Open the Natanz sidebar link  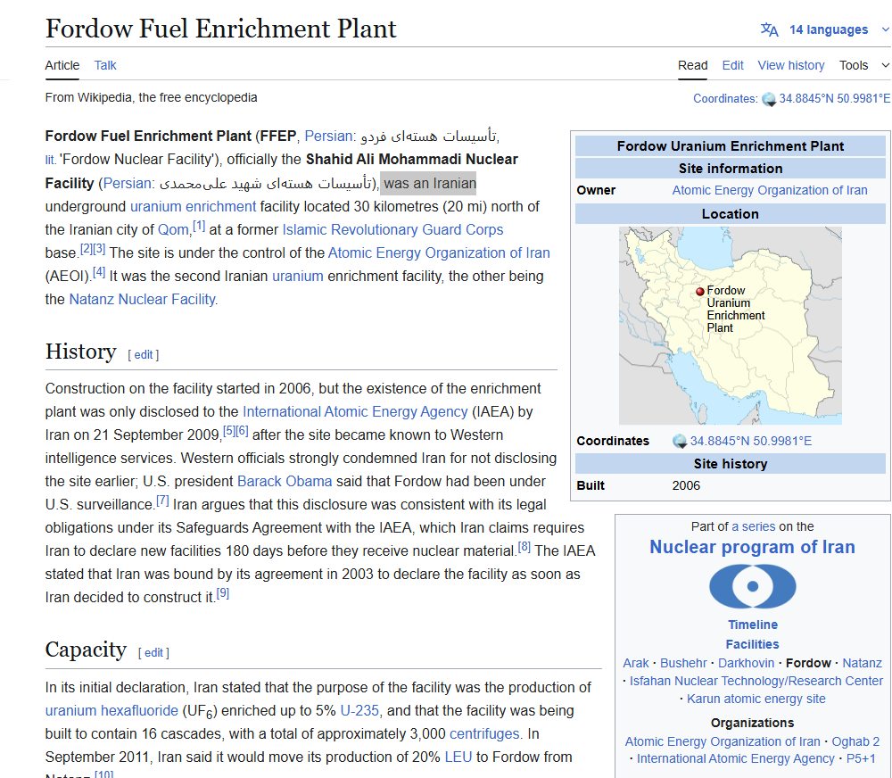point(862,663)
